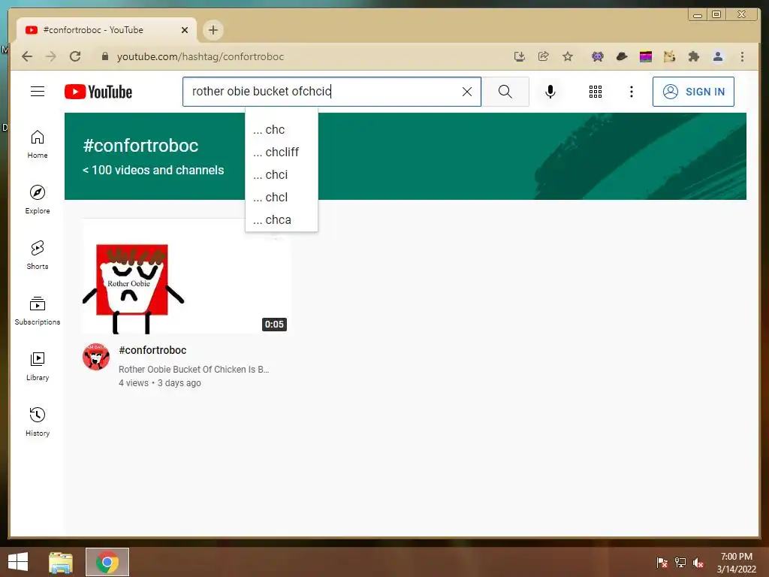Screen dimensions: 769x577
Task: Go back with the browser back arrow
Action: pyautogui.click(x=27, y=56)
